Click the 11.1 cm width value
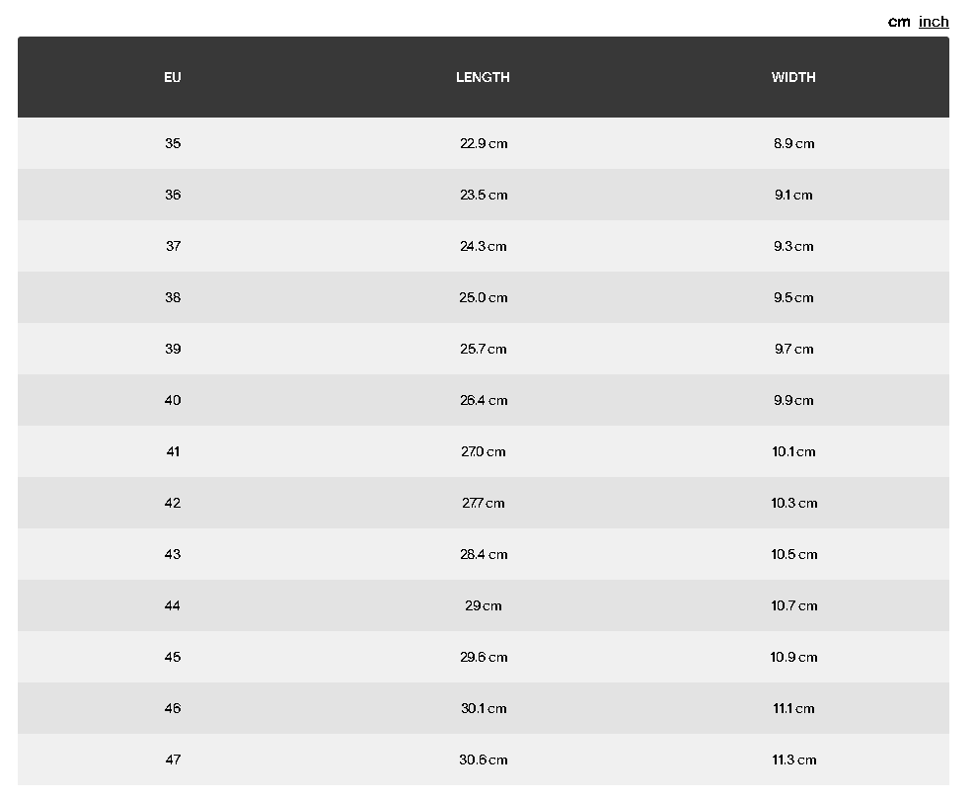975x800 pixels. point(793,708)
